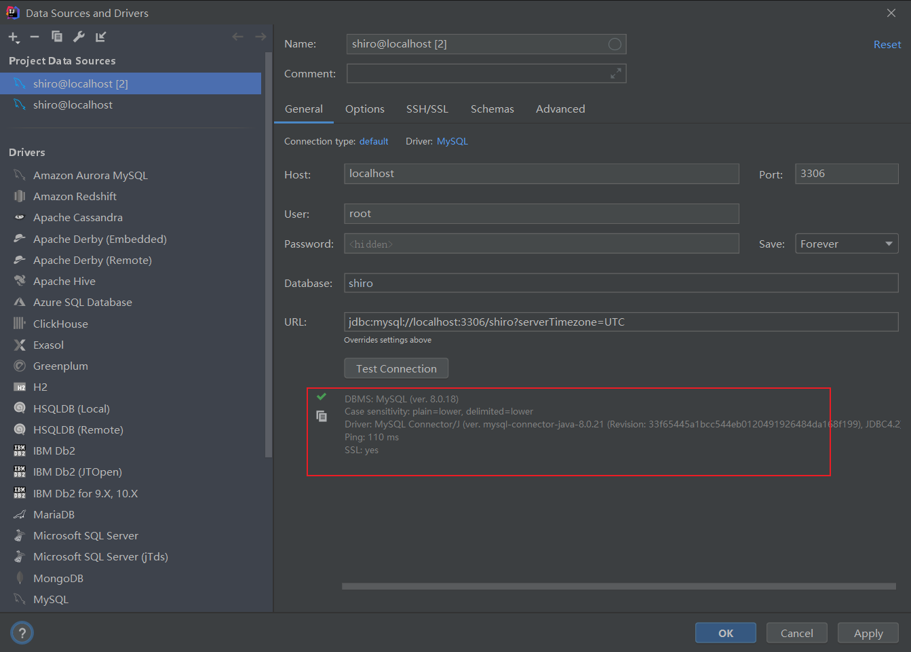Apply the current changes
The height and width of the screenshot is (652, 911).
pos(868,632)
